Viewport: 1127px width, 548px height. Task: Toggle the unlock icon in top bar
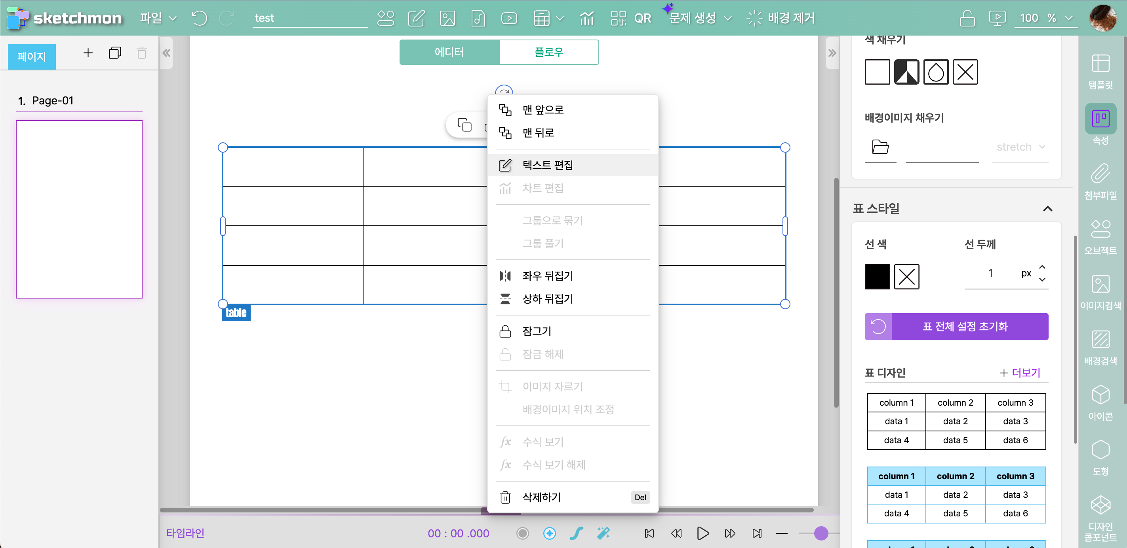click(967, 18)
